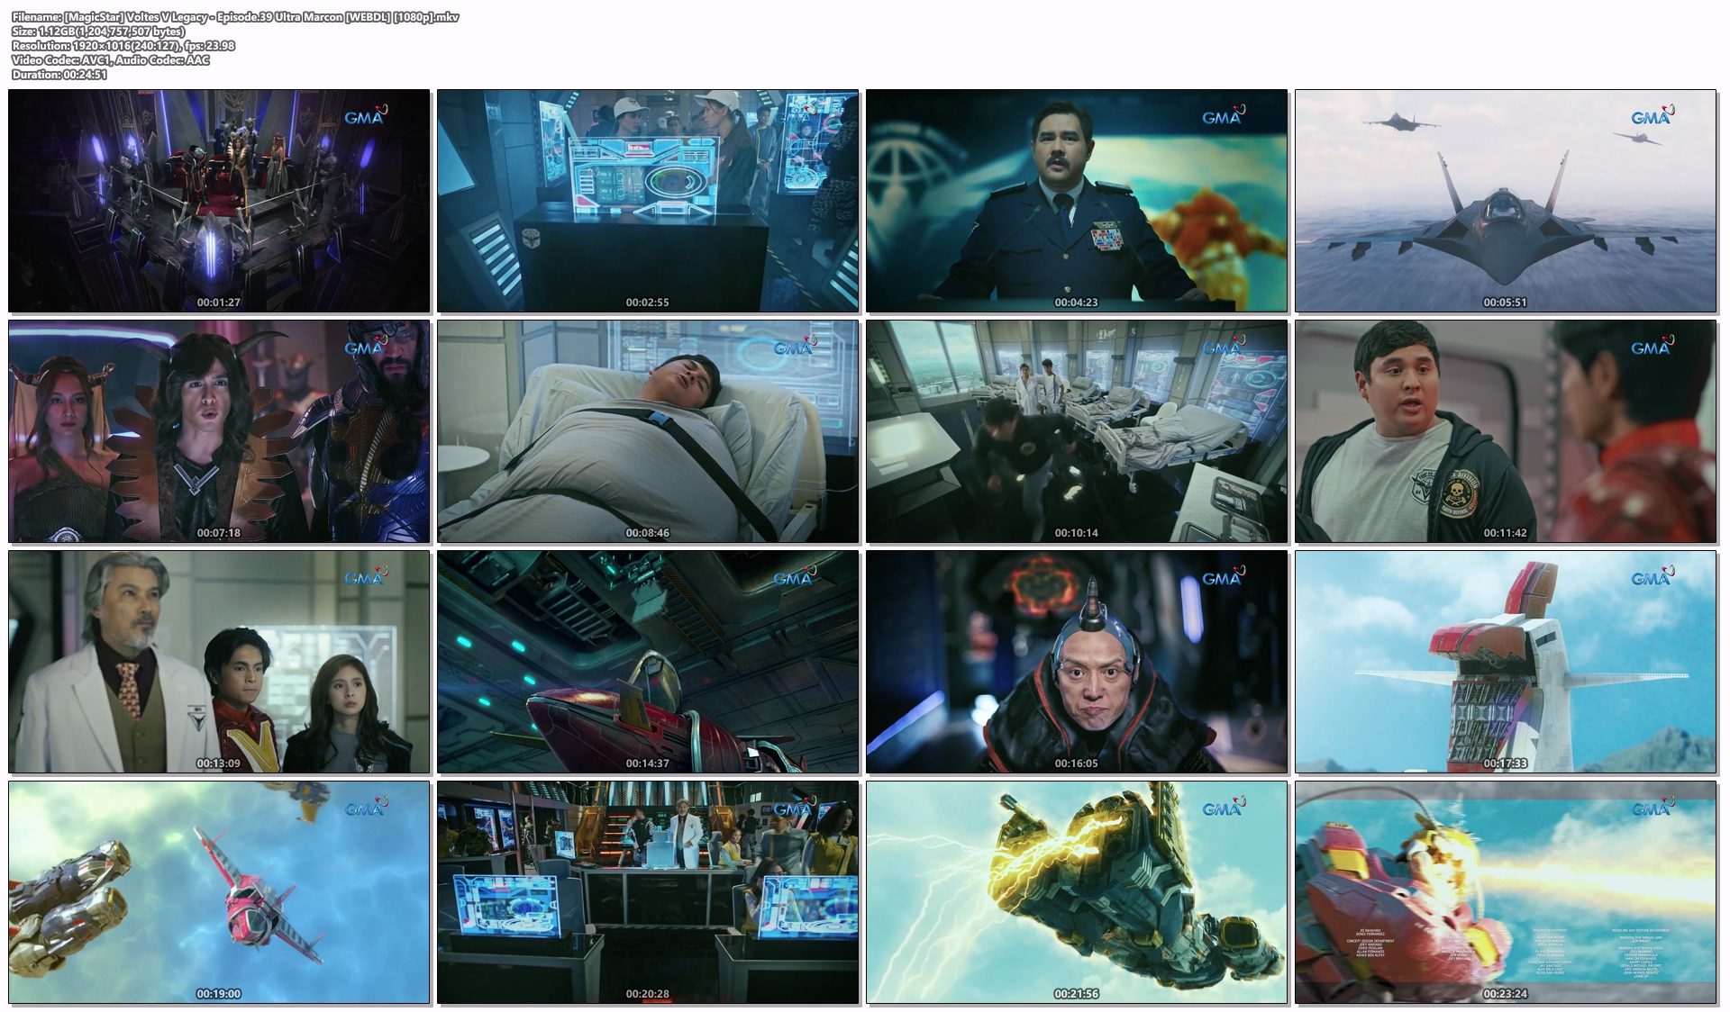The image size is (1730, 1012).
Task: Open the infirmary room thumbnail at 00:10:14
Action: tap(1077, 431)
